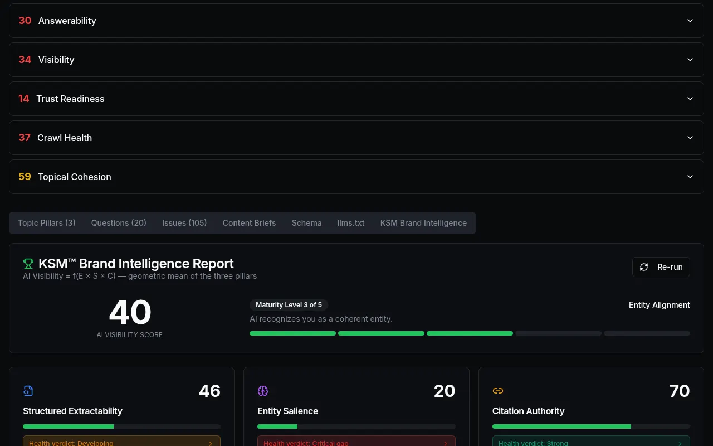Click the Topical Cohesion score 59
This screenshot has height=446, width=713.
tap(25, 177)
